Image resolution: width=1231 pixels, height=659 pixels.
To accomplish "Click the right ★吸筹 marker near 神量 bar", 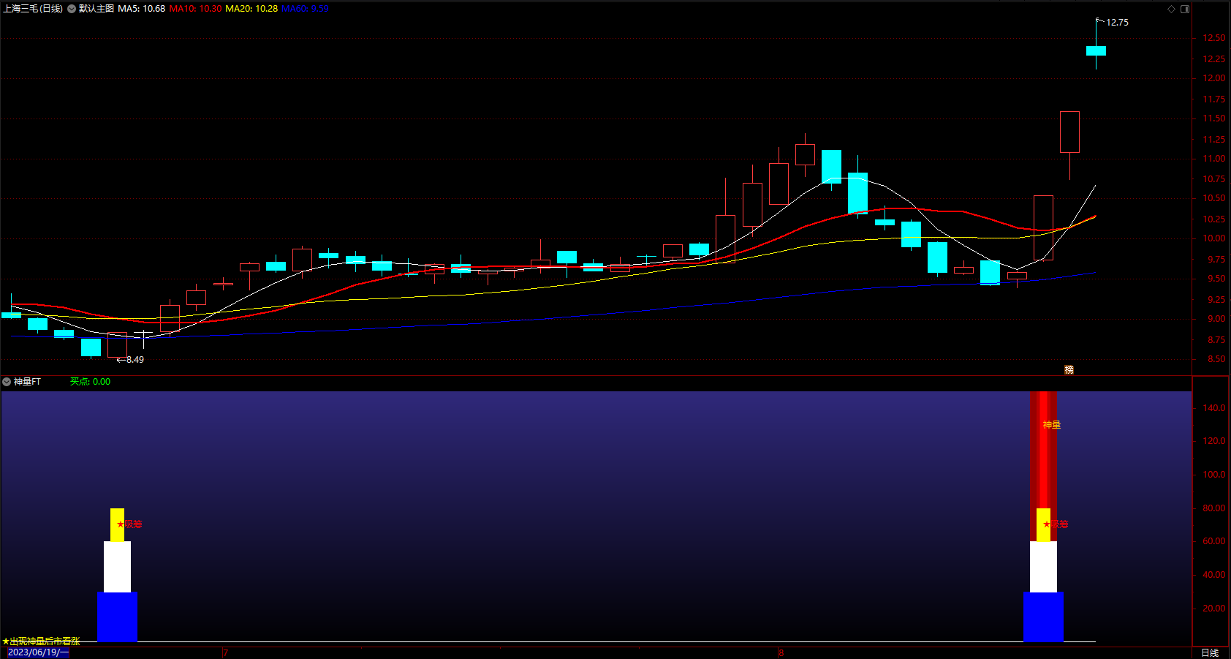I will [x=1056, y=524].
